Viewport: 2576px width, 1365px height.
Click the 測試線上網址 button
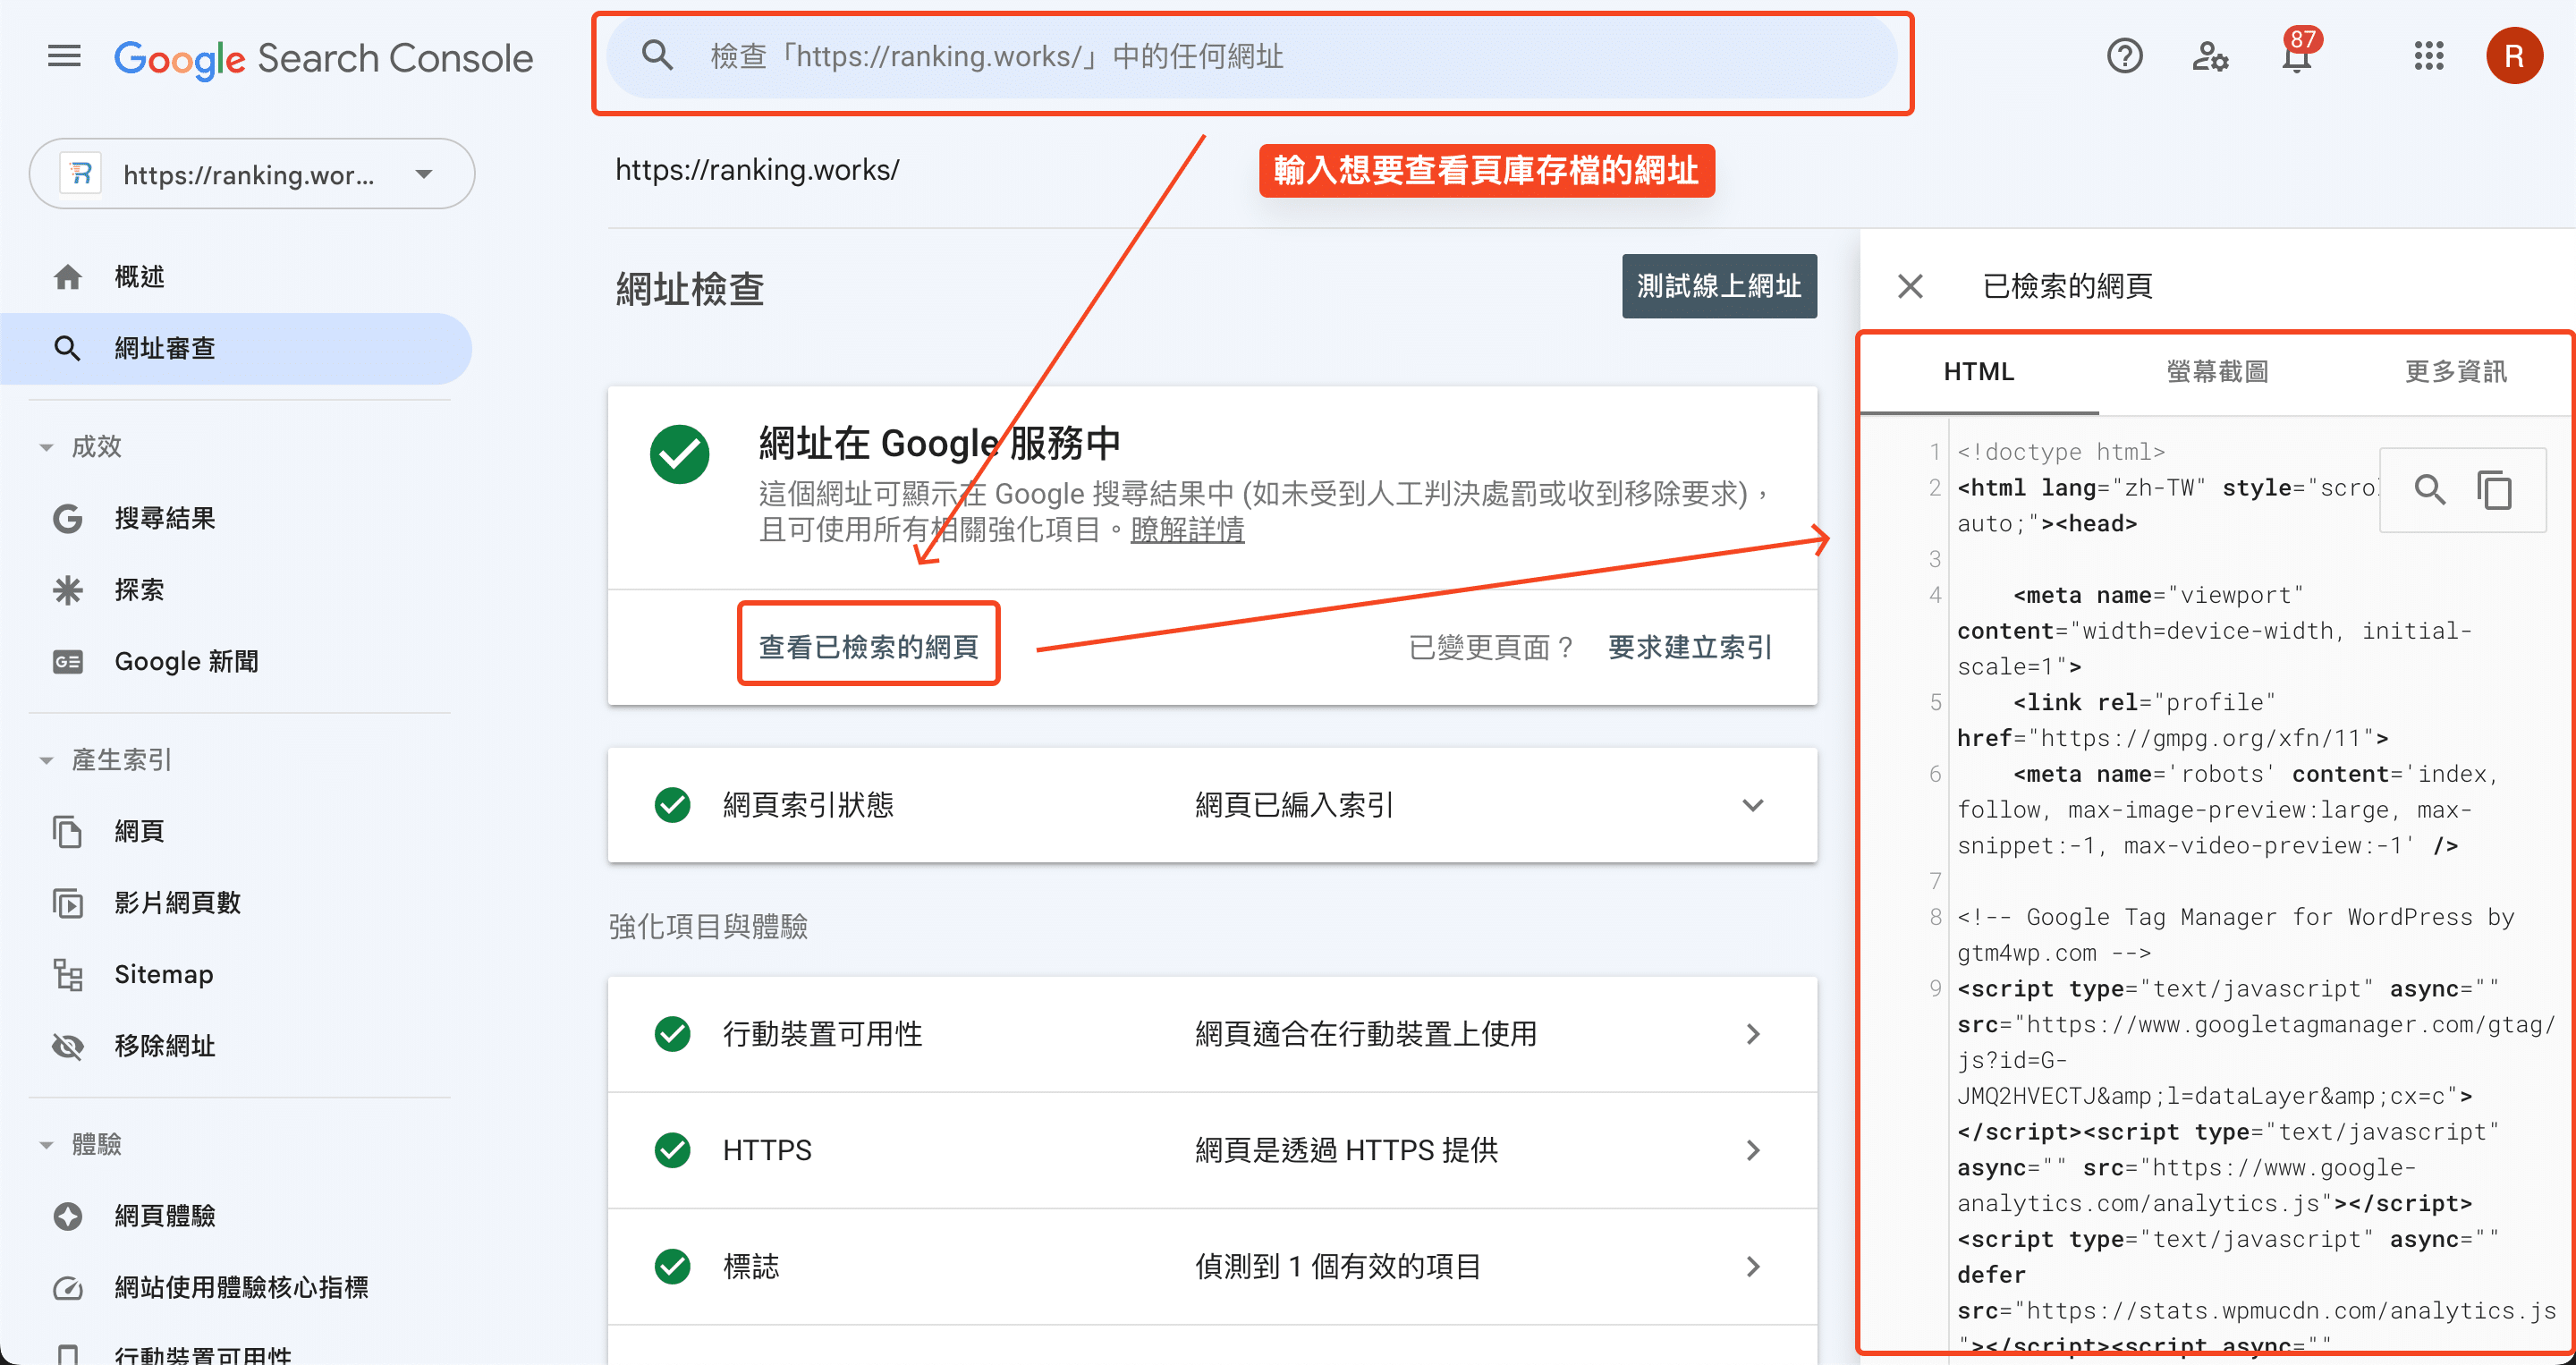click(1719, 286)
